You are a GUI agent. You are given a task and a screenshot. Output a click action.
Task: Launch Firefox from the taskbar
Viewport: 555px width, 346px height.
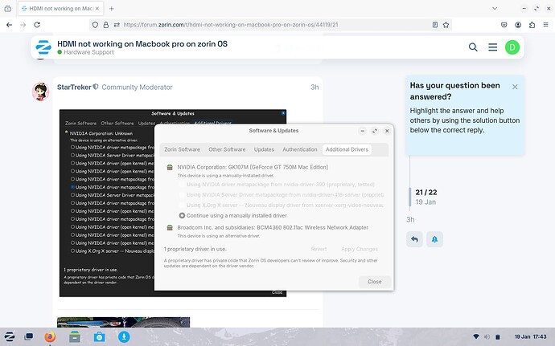point(50,337)
